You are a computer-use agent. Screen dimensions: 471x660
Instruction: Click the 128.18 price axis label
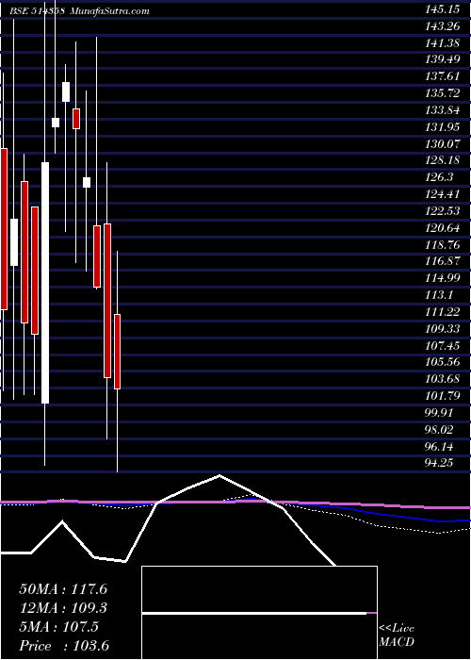pyautogui.click(x=445, y=161)
